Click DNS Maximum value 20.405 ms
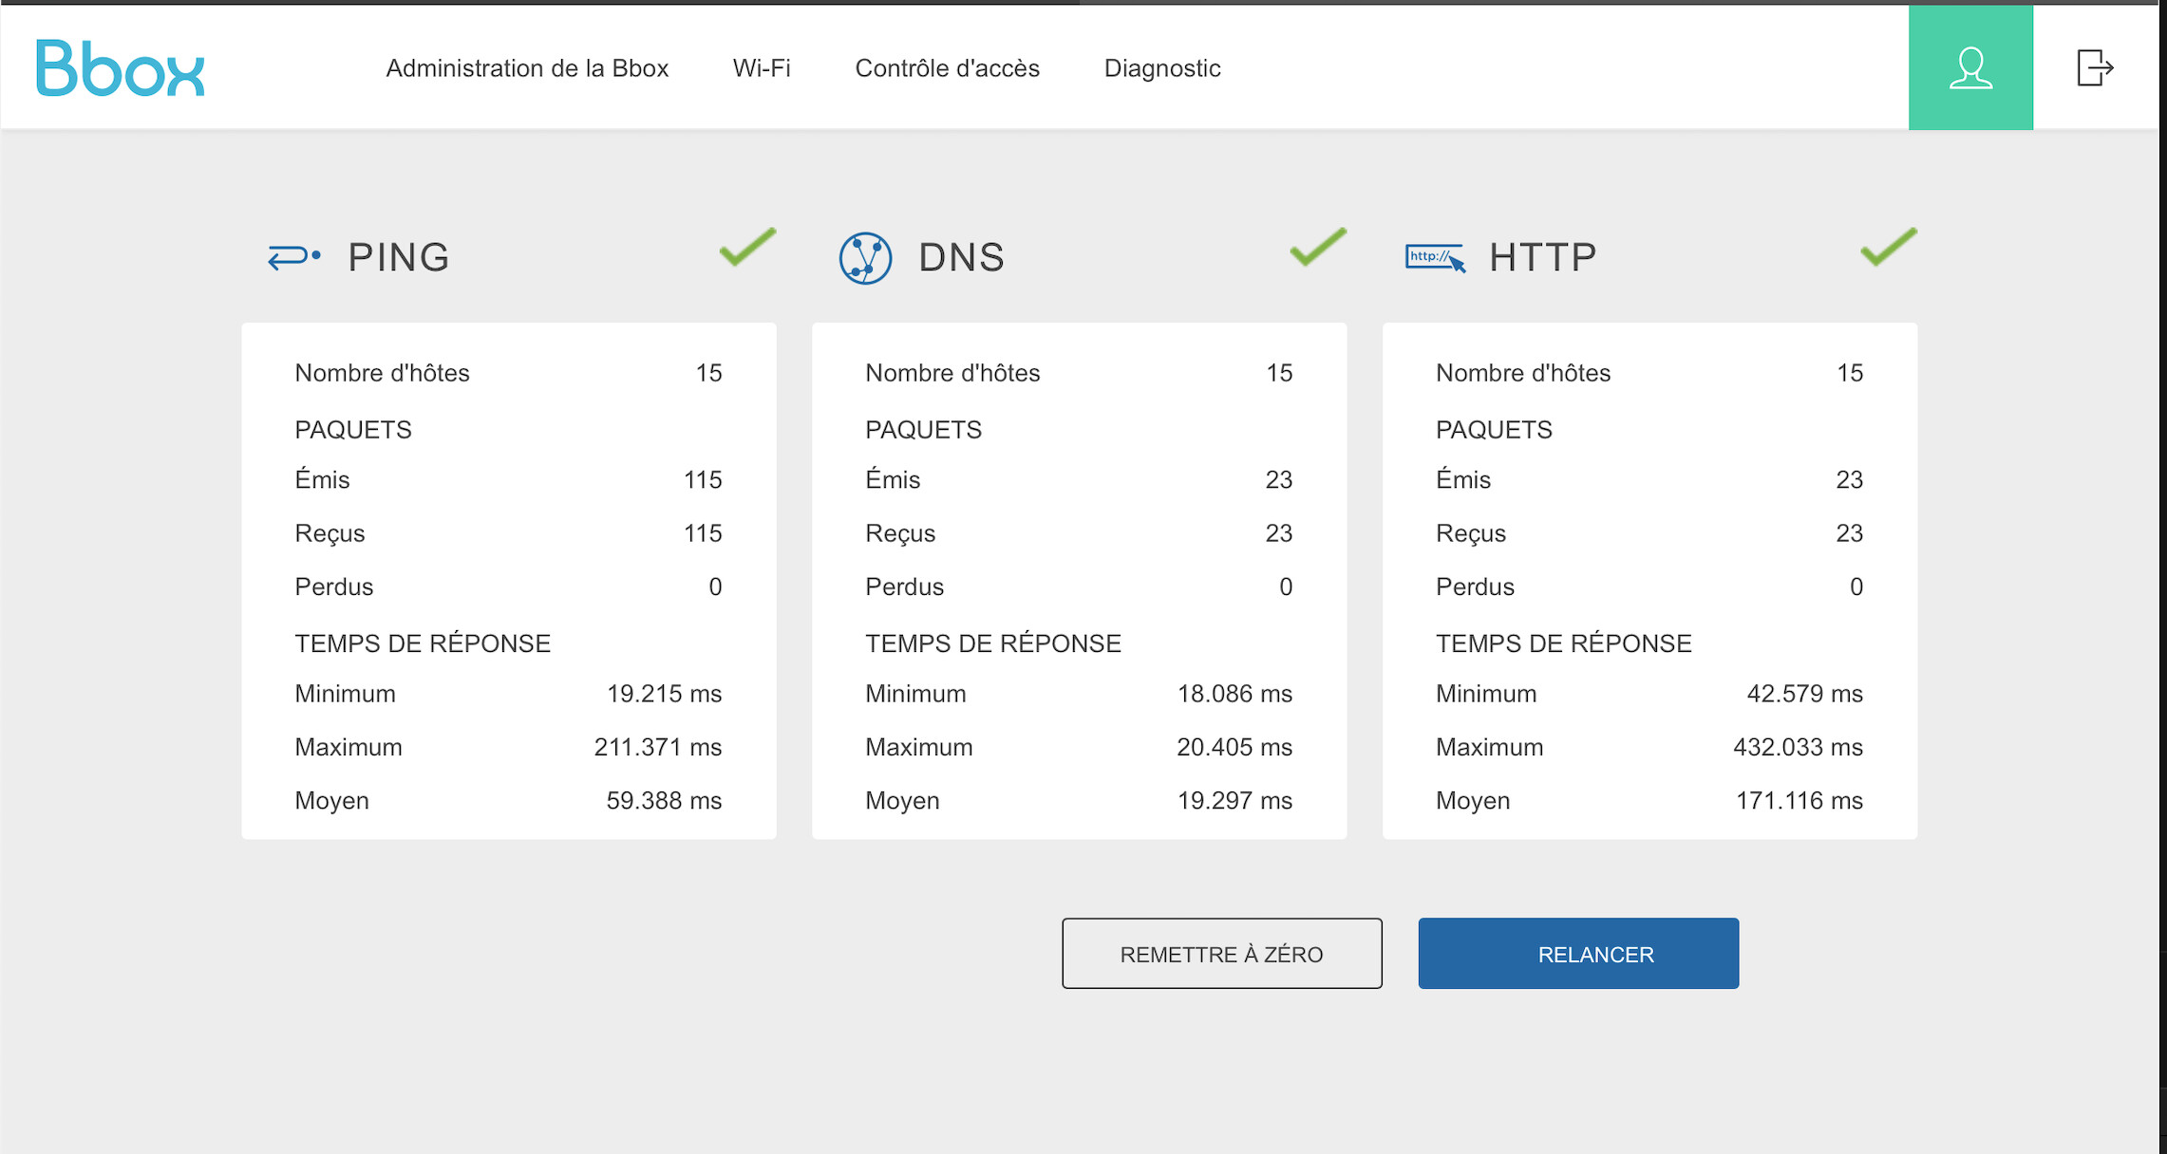 1234,747
